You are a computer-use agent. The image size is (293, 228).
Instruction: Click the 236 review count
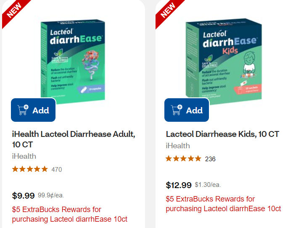(x=210, y=159)
